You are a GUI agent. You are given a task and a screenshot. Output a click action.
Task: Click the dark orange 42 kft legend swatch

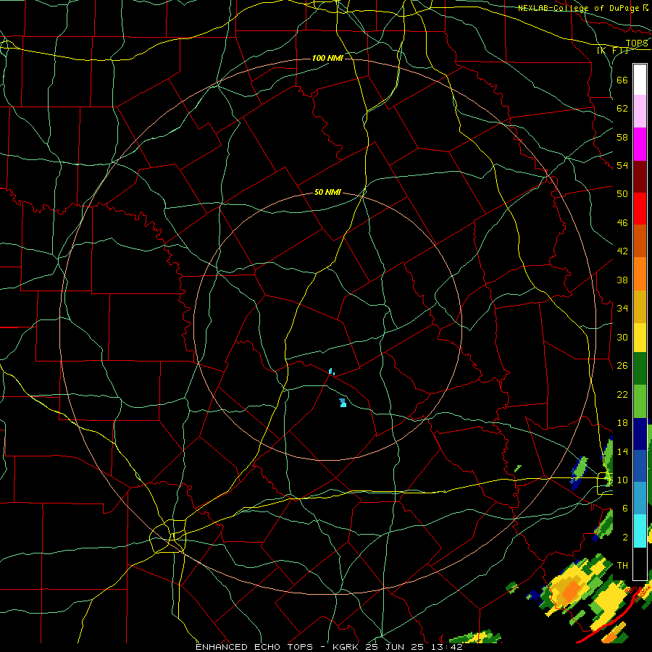click(x=640, y=241)
